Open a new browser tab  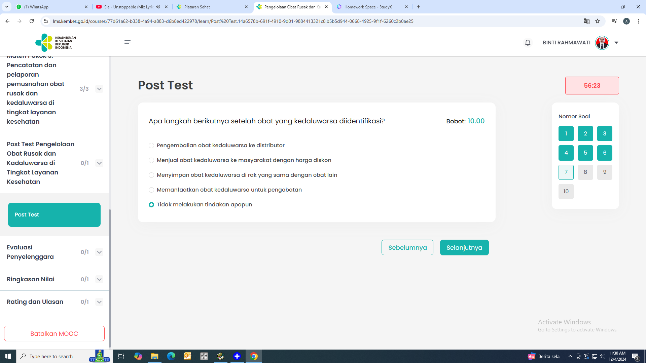(419, 7)
